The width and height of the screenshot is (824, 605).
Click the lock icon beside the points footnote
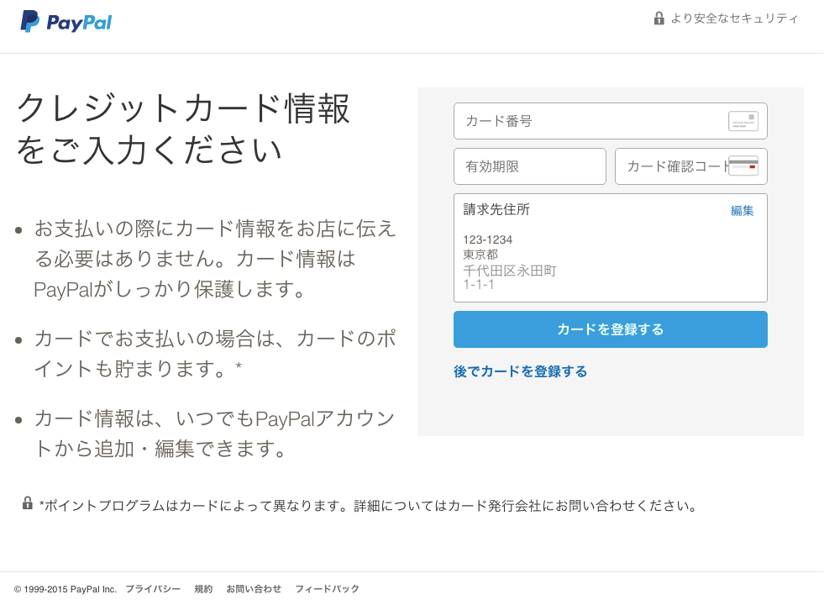pos(28,503)
